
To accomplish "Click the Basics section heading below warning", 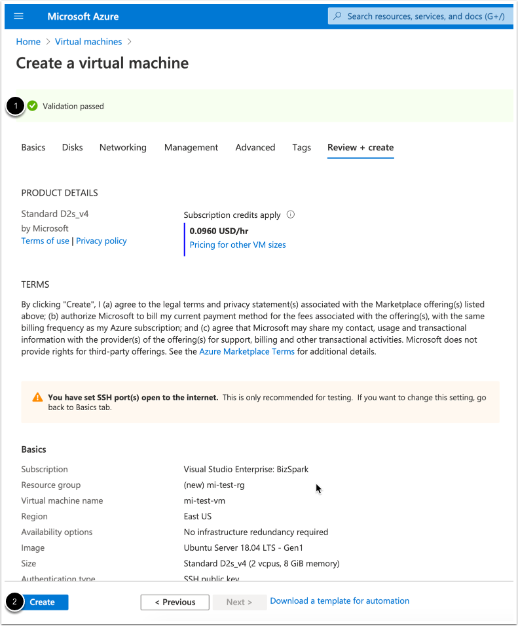I will pyautogui.click(x=33, y=449).
